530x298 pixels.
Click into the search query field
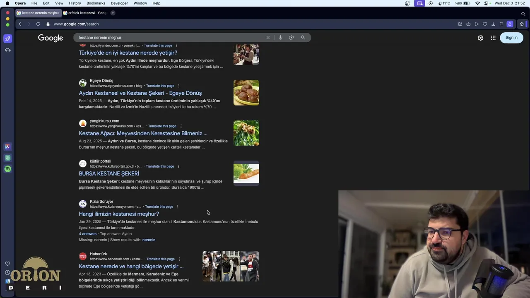[x=170, y=38]
